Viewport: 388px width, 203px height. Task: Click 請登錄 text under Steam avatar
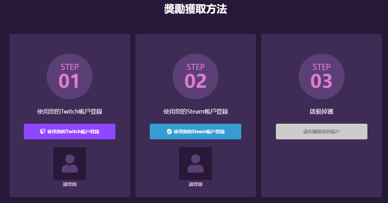point(195,184)
